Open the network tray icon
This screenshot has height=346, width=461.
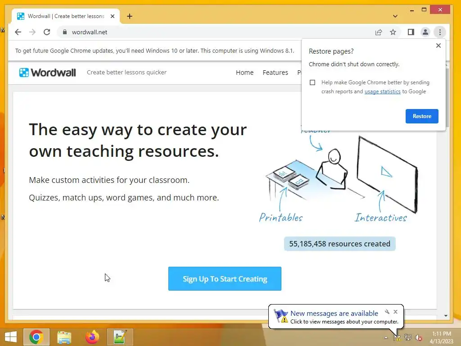pyautogui.click(x=408, y=337)
